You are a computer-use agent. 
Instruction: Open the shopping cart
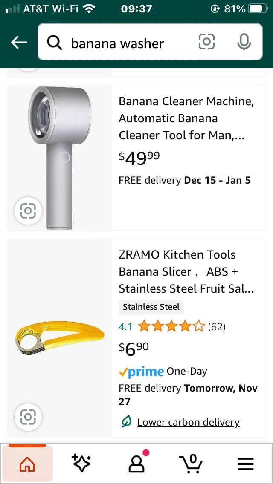[191, 464]
